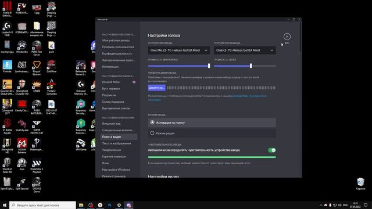Click the Kaspersky Security desktop icon
The image size is (372, 209).
(81, 107)
